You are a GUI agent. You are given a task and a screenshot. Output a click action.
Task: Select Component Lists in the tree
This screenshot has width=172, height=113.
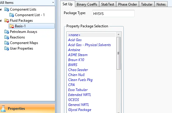(x=23, y=9)
